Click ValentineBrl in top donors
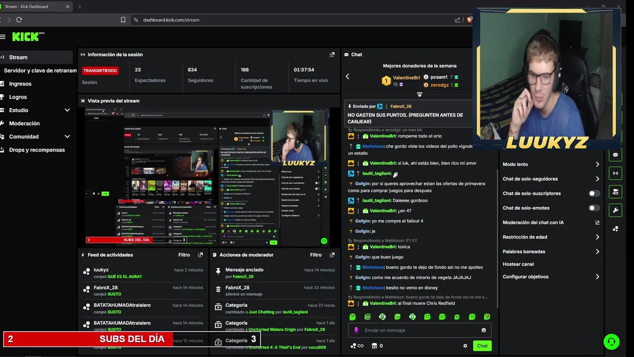Viewport: 634px width, 357px height. tap(406, 78)
